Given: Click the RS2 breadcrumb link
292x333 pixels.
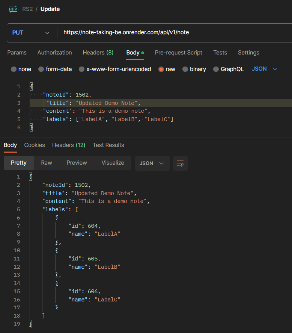Looking at the screenshot, I should pos(27,9).
